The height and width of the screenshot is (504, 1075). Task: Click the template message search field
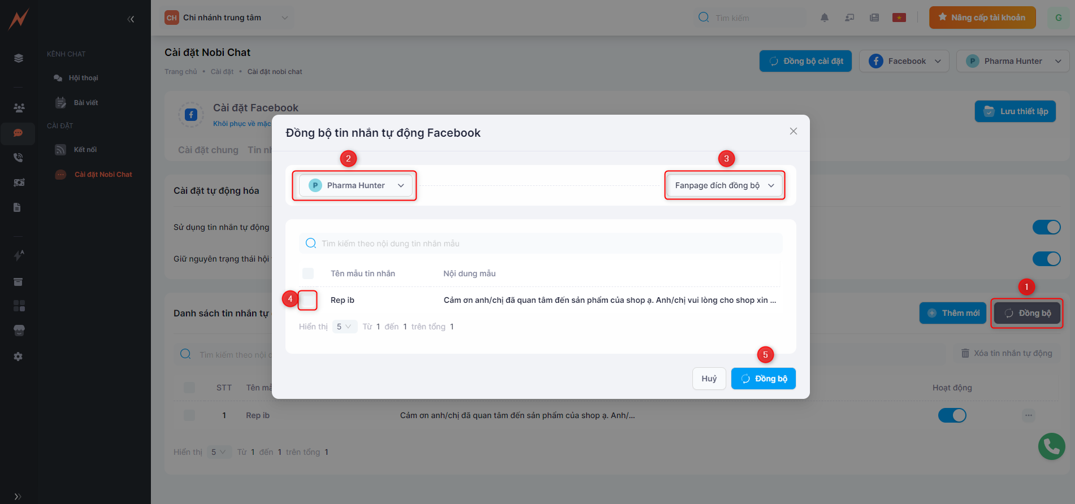pyautogui.click(x=543, y=244)
